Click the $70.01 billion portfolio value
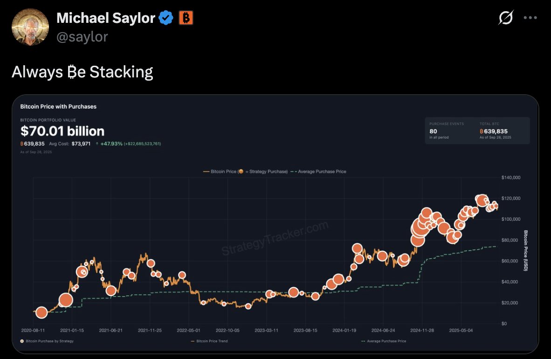The height and width of the screenshot is (359, 551). click(x=62, y=131)
